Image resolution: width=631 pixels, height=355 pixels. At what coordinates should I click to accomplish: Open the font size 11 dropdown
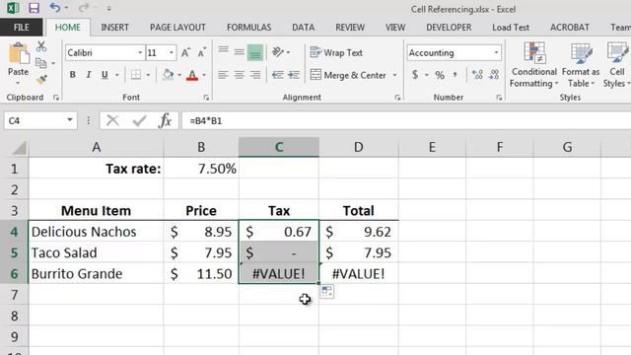pyautogui.click(x=172, y=52)
